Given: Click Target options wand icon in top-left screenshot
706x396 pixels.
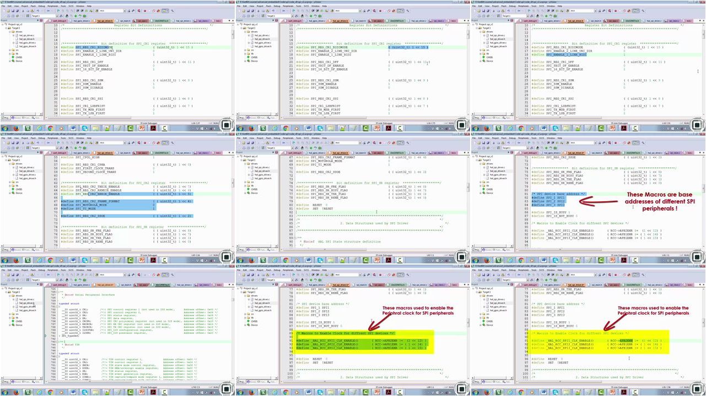Looking at the screenshot, I should coord(61,16).
